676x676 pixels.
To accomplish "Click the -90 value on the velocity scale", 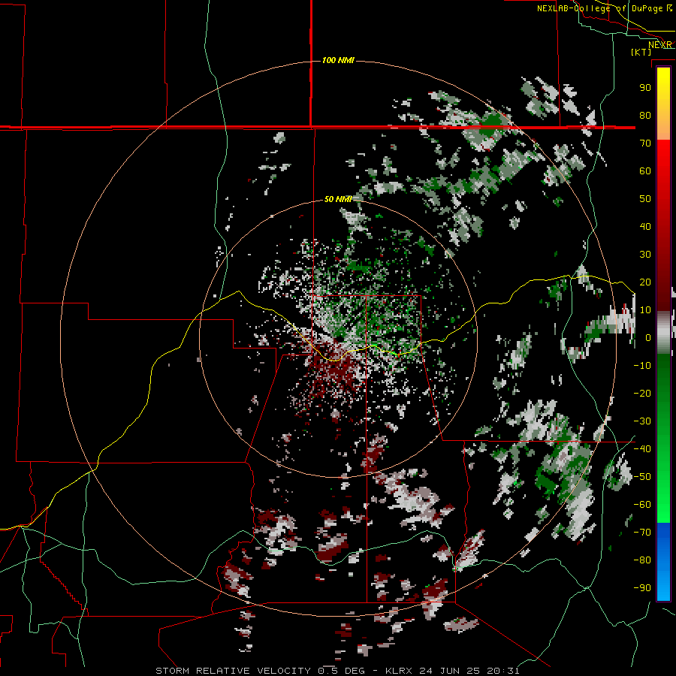I will [x=642, y=588].
